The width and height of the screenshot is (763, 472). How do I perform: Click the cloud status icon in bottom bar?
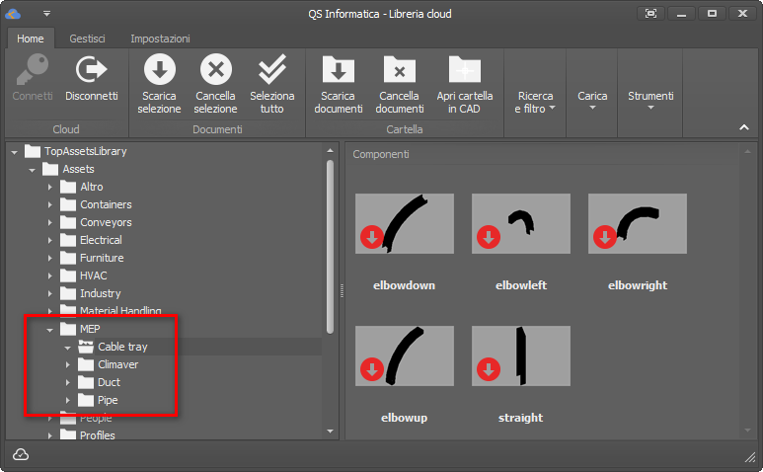[x=21, y=454]
